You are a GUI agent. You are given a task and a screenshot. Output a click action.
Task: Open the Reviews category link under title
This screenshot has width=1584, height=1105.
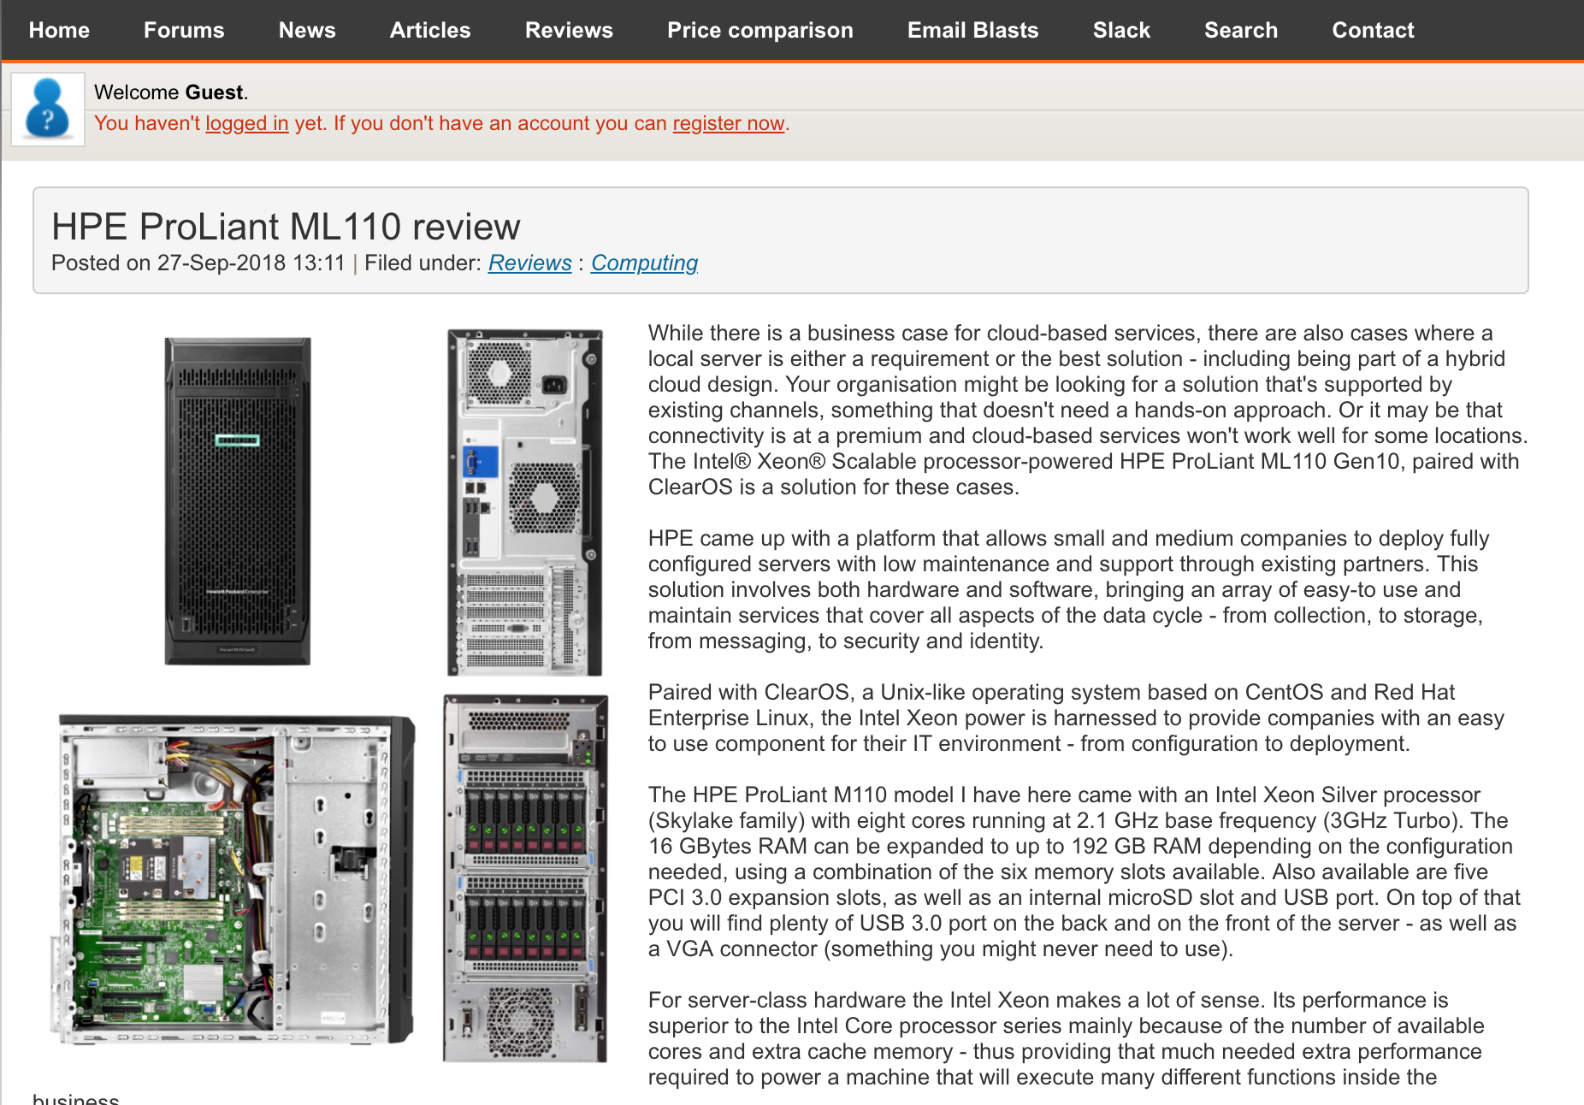click(x=529, y=263)
